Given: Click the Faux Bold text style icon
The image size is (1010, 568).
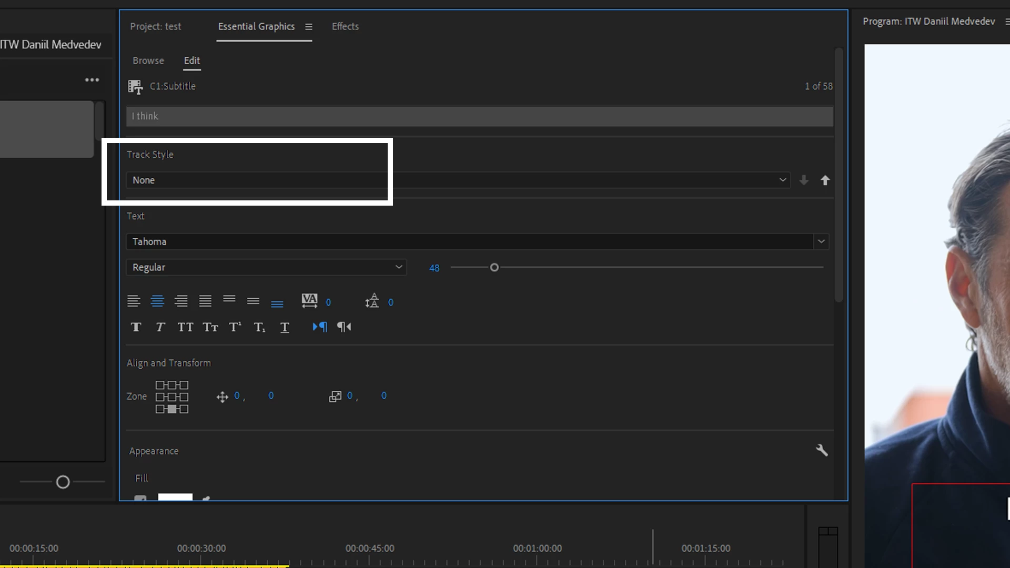Looking at the screenshot, I should point(136,327).
